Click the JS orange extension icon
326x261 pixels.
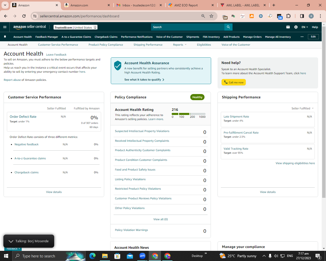click(x=252, y=16)
